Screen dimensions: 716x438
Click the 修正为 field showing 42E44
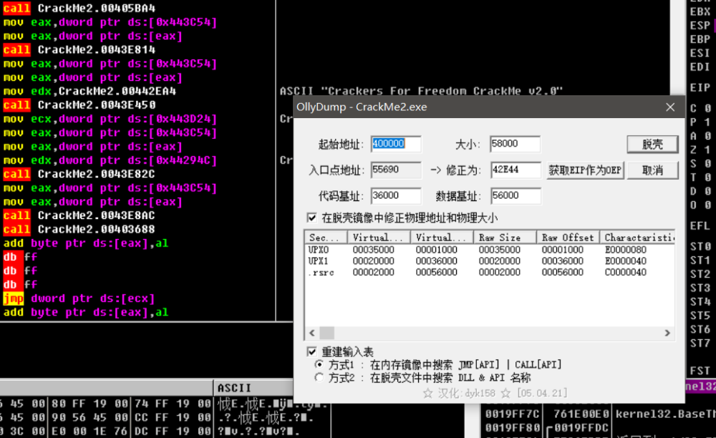tap(516, 170)
